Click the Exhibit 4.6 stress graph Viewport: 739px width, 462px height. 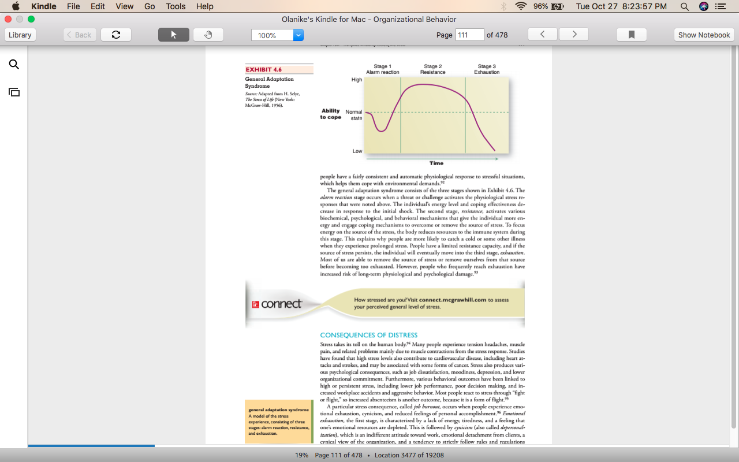[436, 115]
